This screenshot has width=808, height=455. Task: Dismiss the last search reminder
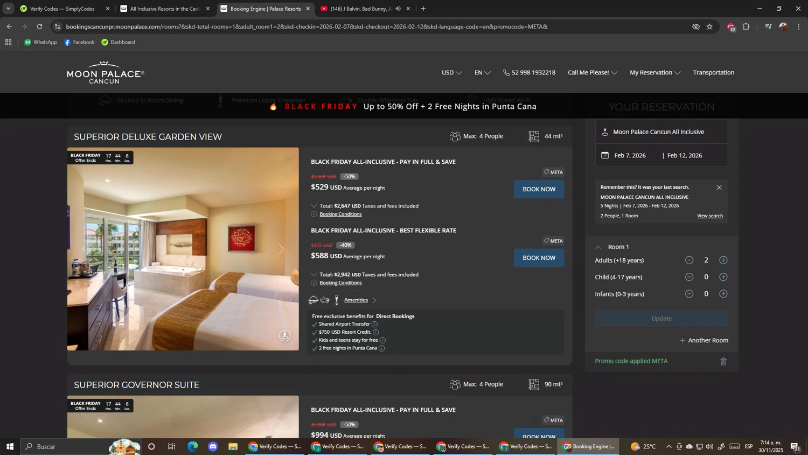(719, 188)
